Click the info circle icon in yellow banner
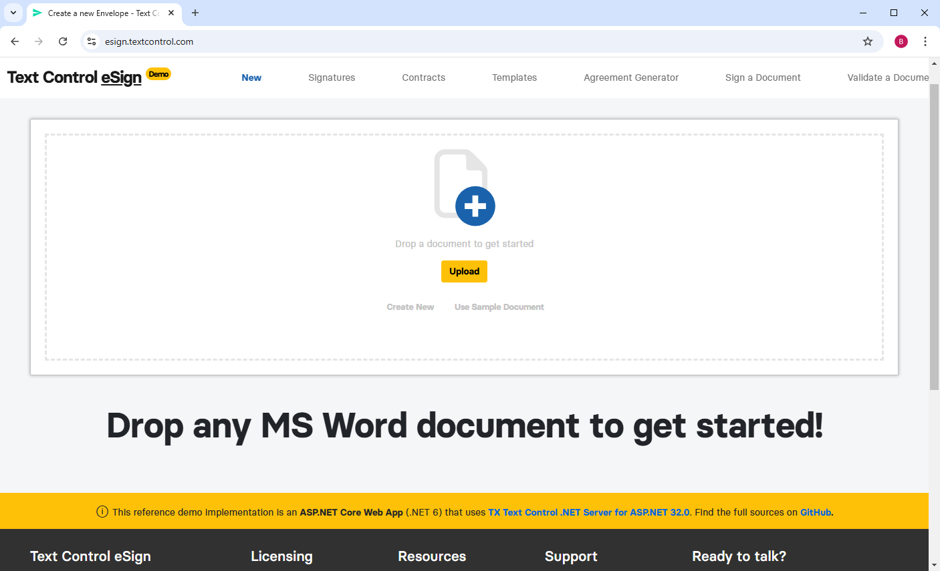Viewport: 940px width, 571px height. click(102, 512)
